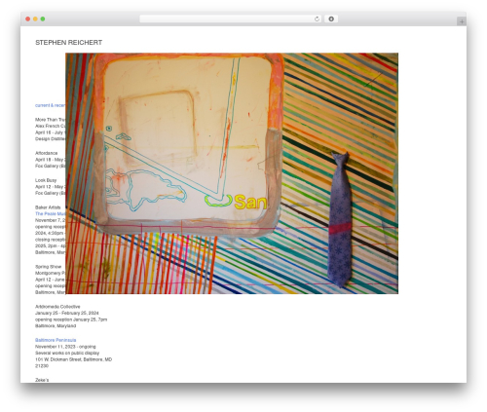Click the 'Zeke's' listing text
The image size is (487, 412).
[x=42, y=380]
